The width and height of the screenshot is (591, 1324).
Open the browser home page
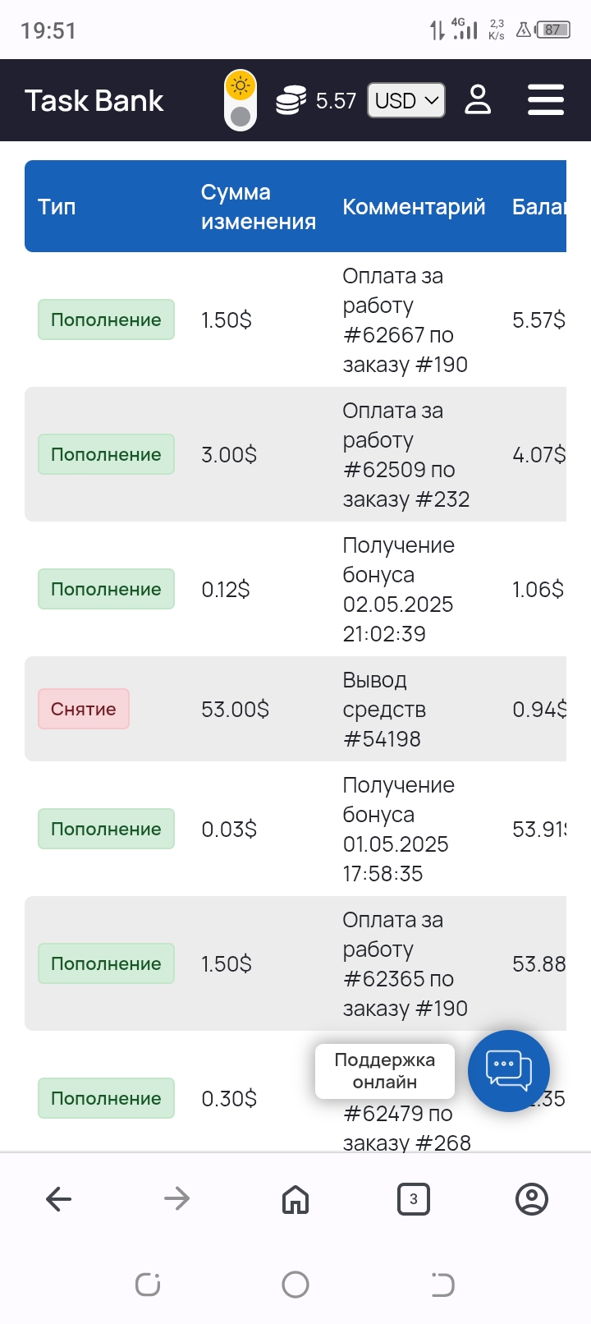point(295,1199)
